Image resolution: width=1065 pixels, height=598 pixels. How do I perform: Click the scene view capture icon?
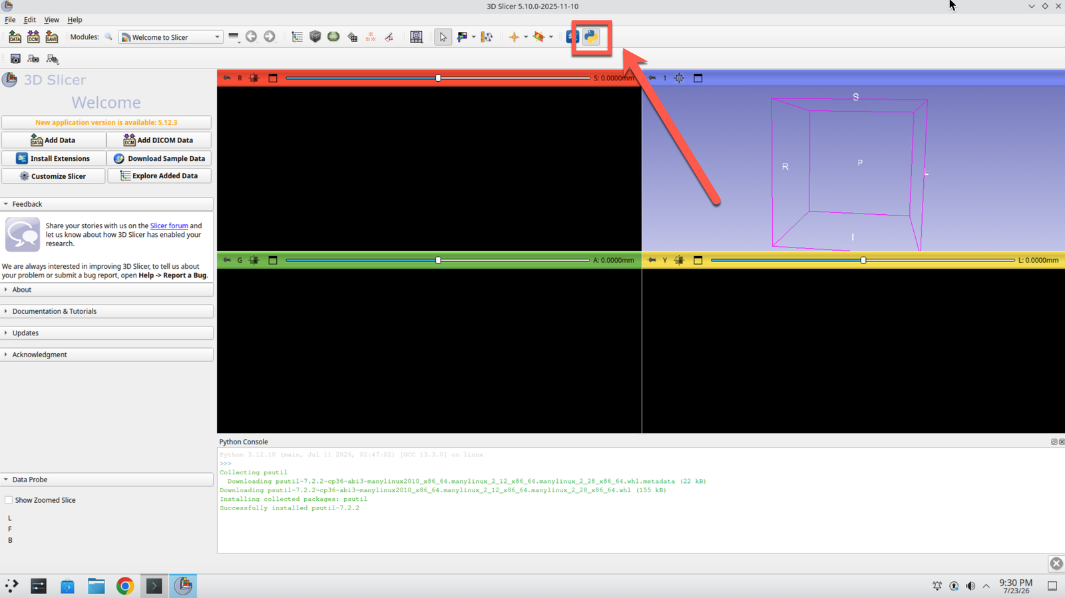(33, 59)
